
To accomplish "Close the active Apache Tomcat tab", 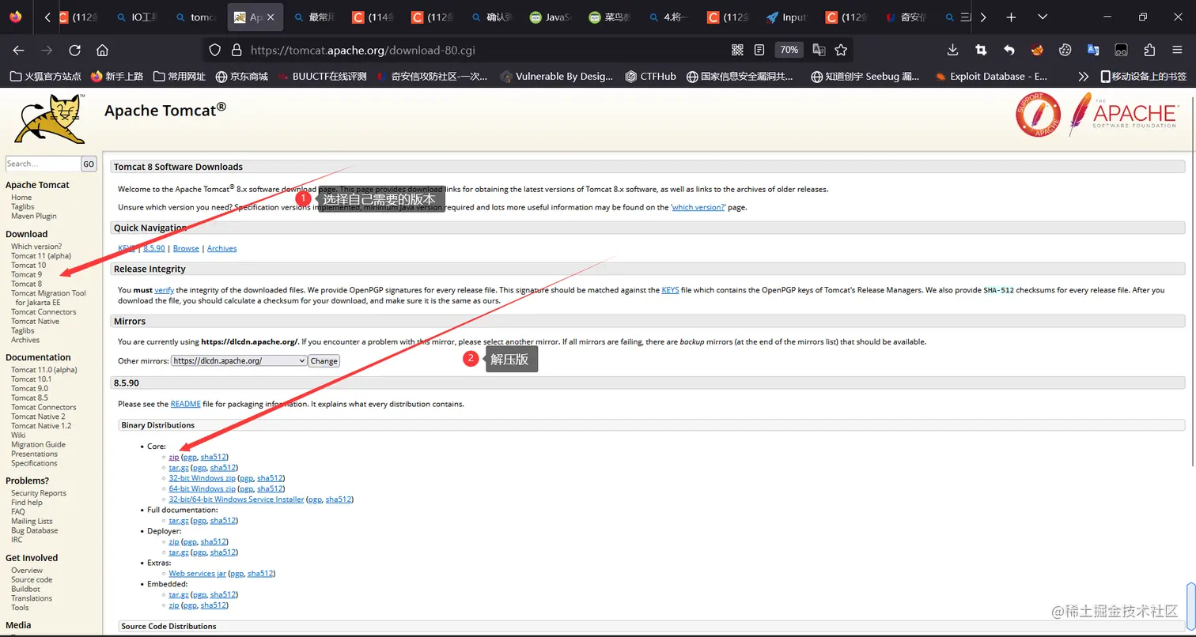I will pos(271,17).
